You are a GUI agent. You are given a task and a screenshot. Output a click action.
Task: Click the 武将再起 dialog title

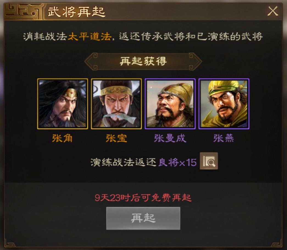[76, 12]
